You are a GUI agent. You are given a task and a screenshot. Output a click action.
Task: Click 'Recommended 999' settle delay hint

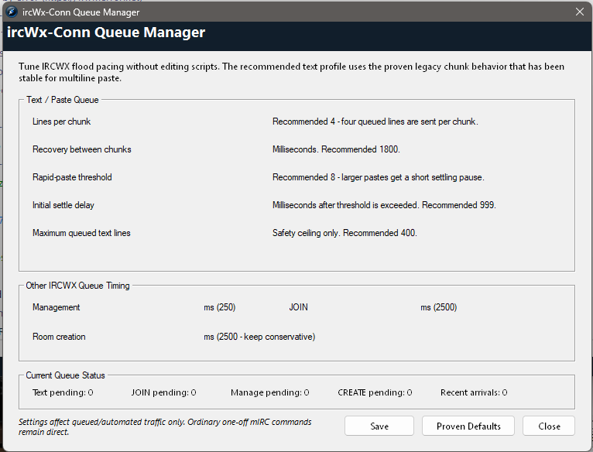coord(384,205)
